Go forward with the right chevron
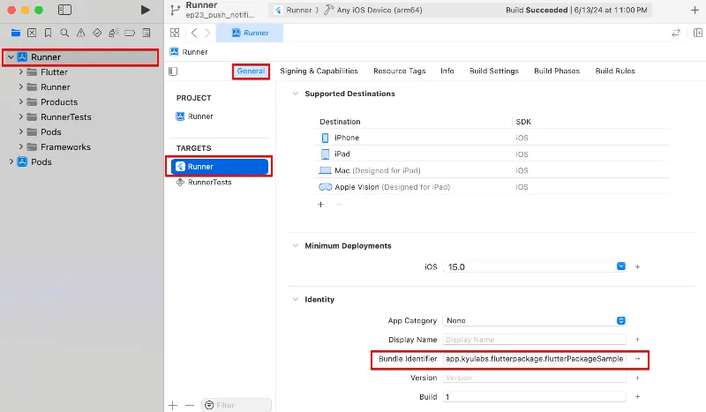Viewport: 706px width, 412px height. [x=207, y=33]
